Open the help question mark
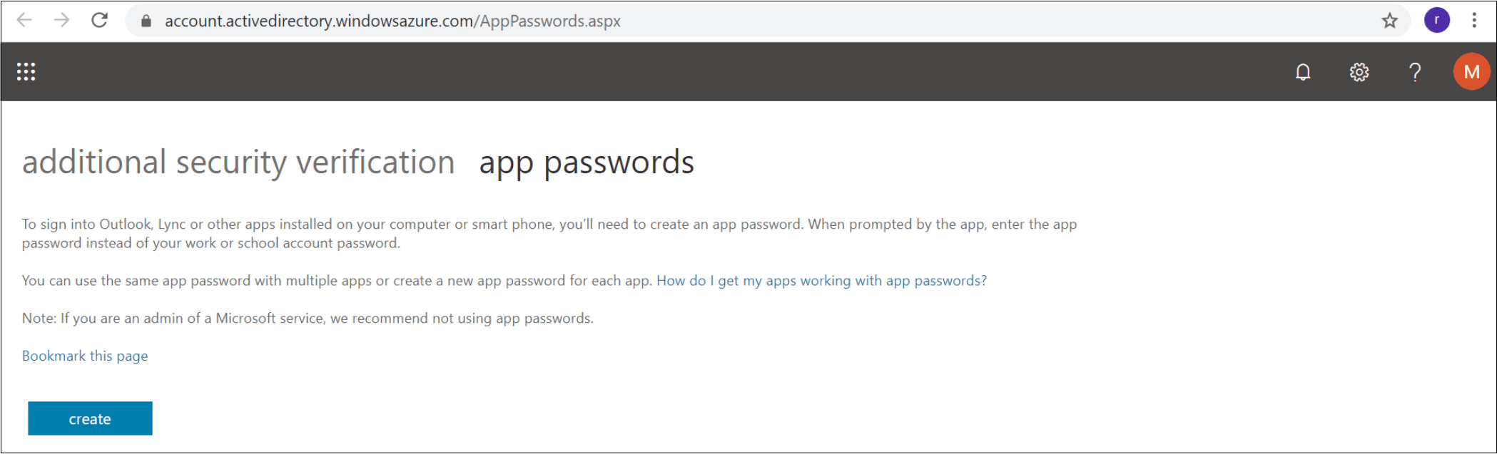1497x454 pixels. (x=1415, y=72)
